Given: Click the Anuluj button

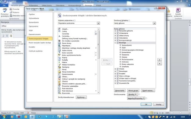Looking at the screenshot, I should pyautogui.click(x=159, y=104).
